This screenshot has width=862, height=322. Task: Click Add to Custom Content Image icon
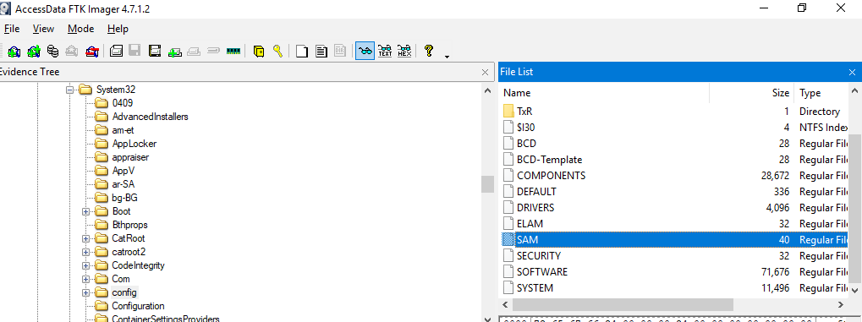tap(174, 51)
